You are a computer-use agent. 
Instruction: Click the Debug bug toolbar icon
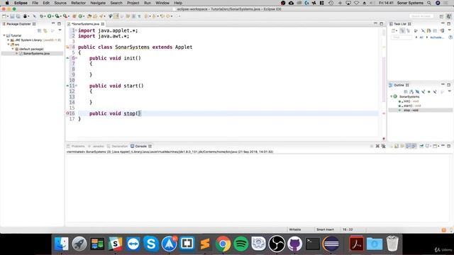42,16
